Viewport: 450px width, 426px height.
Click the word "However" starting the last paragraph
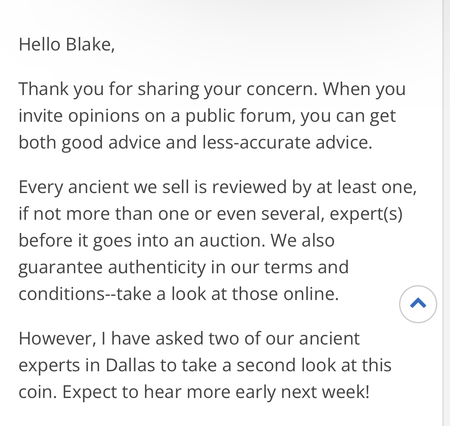pyautogui.click(x=55, y=339)
